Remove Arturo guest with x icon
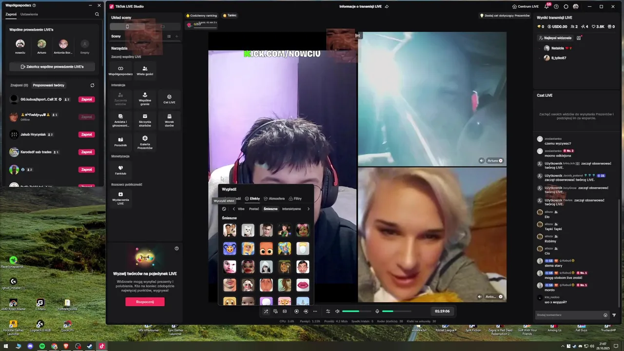Screen dimensions: 624x351 click(500, 160)
